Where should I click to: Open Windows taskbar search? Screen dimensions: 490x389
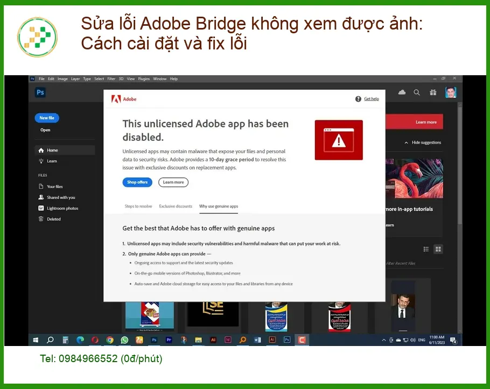coord(50,340)
